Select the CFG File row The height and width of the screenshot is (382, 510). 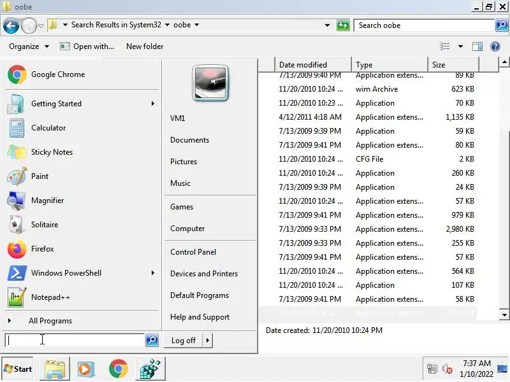pyautogui.click(x=368, y=159)
